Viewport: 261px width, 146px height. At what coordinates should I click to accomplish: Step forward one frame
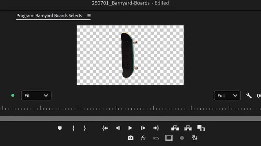[x=143, y=128]
